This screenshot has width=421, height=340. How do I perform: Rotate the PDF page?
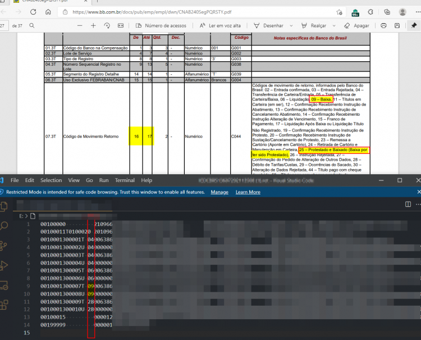coord(107,25)
